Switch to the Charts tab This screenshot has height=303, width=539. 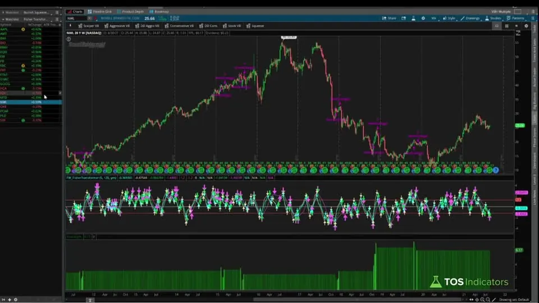(x=75, y=11)
